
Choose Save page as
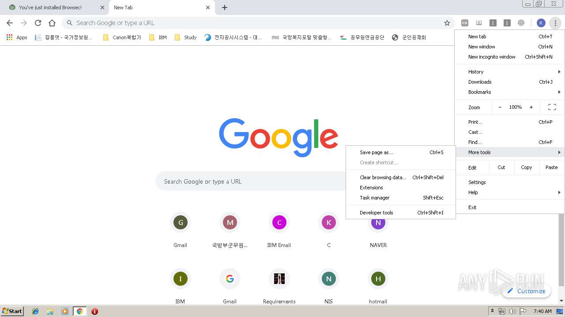401,152
